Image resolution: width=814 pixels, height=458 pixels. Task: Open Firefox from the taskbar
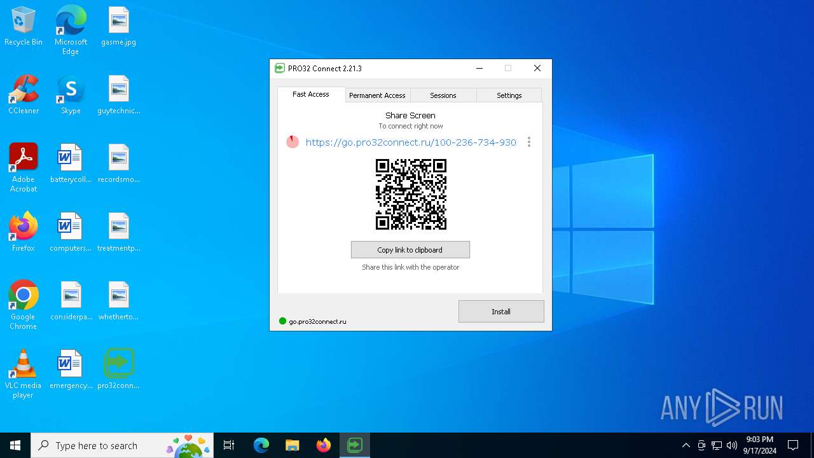click(x=324, y=445)
